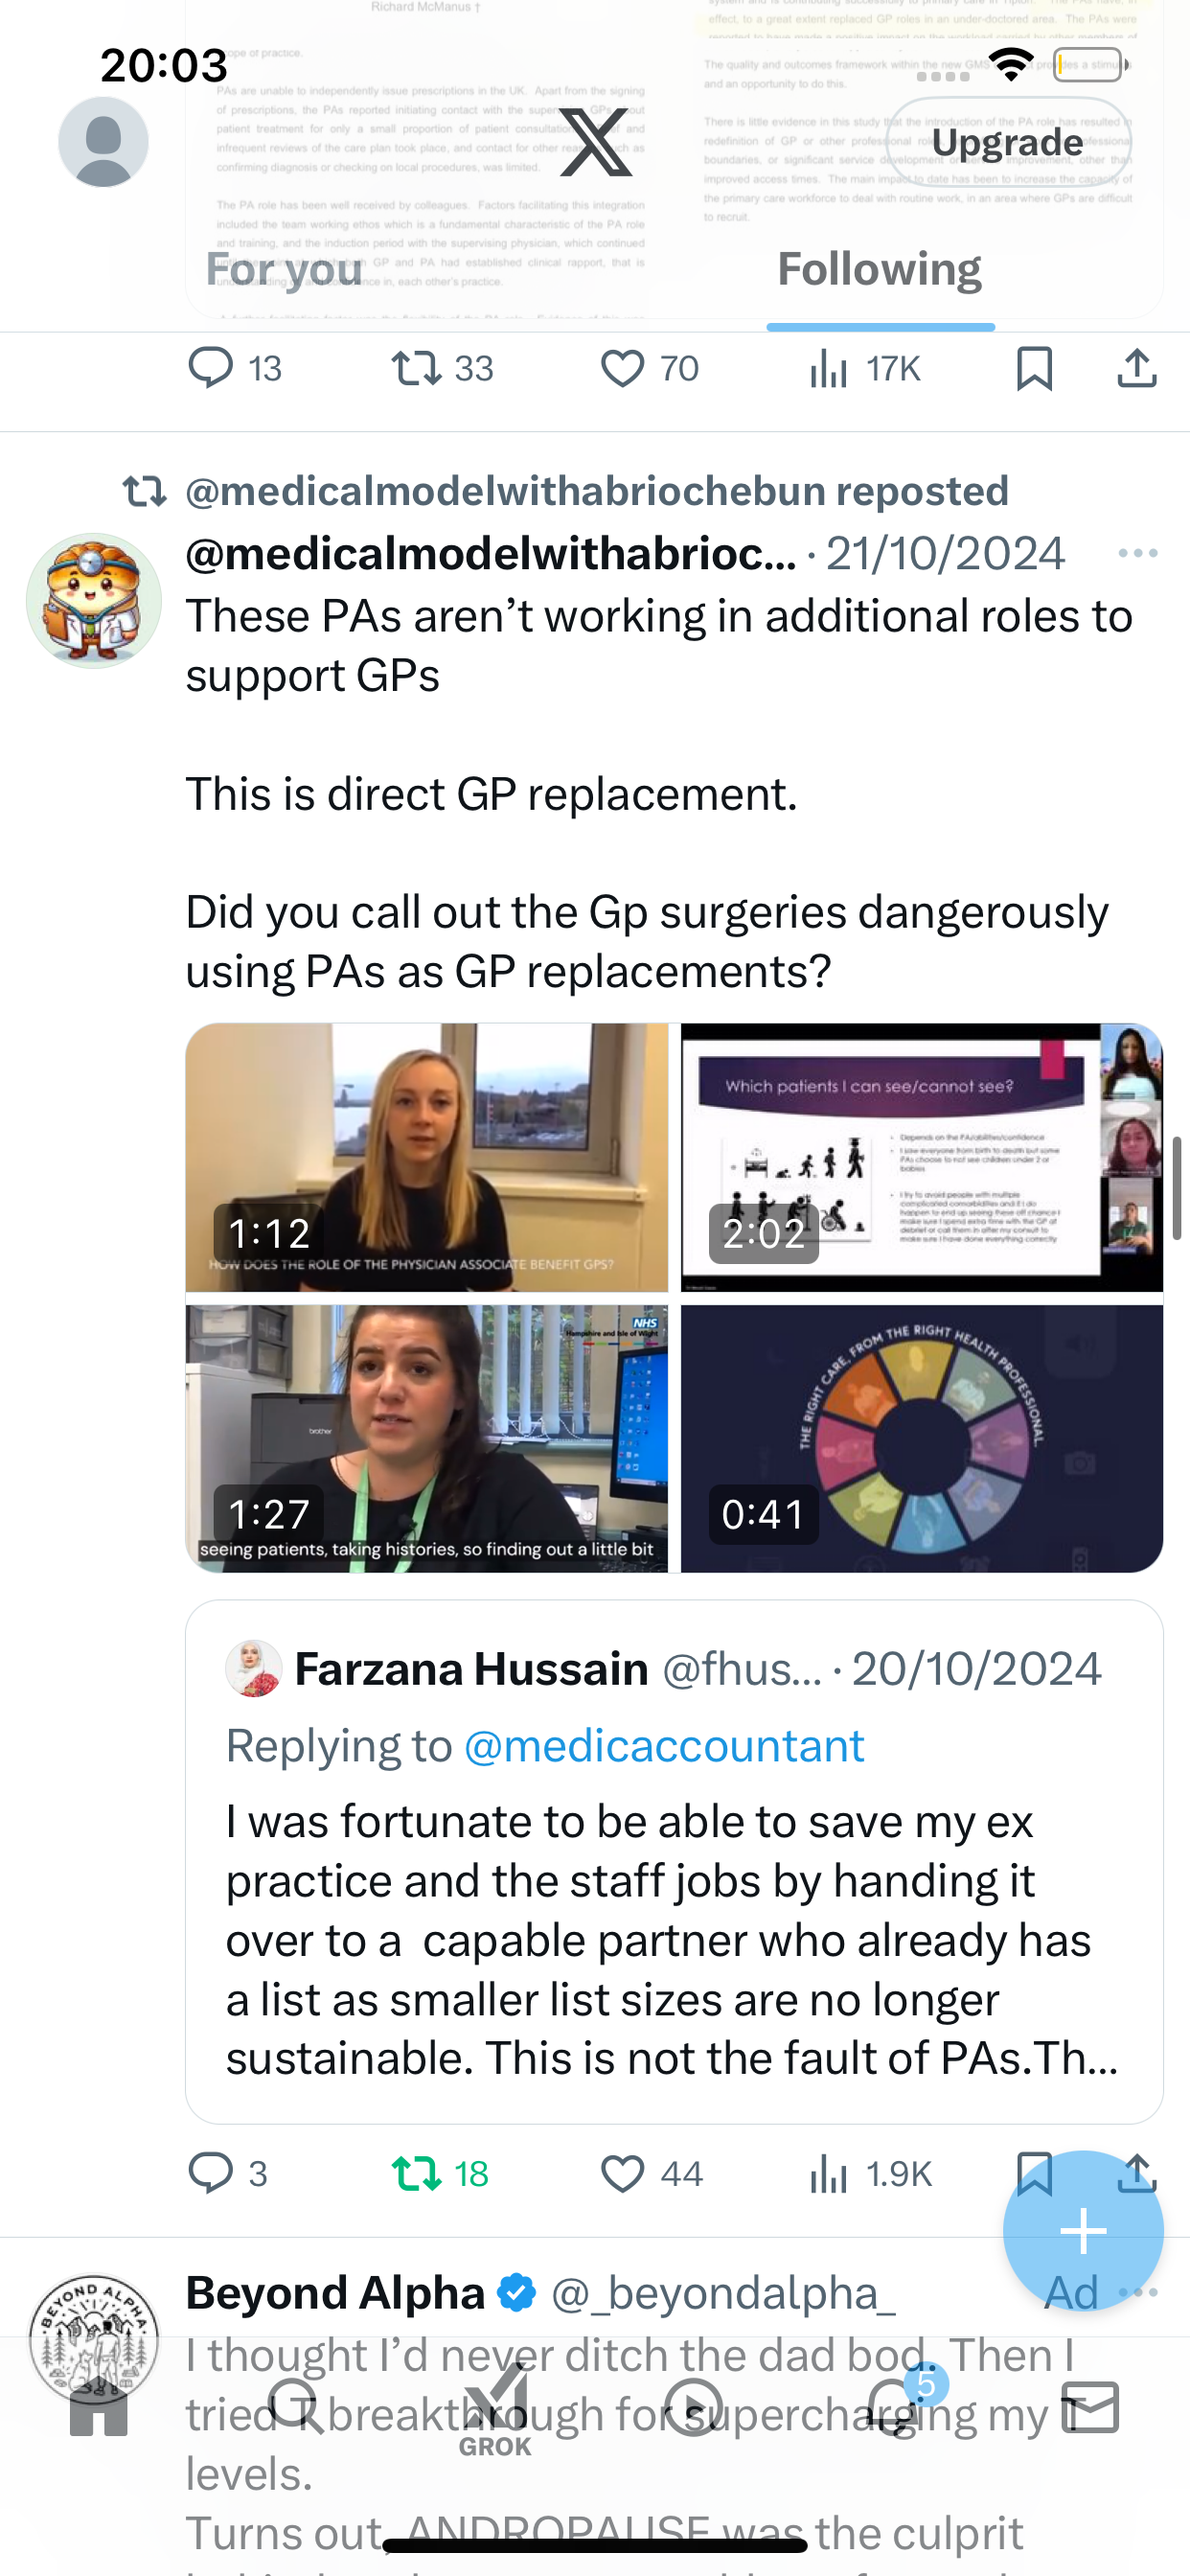Play the 1:12 physician associate video
This screenshot has height=2576, width=1190.
(x=427, y=1157)
